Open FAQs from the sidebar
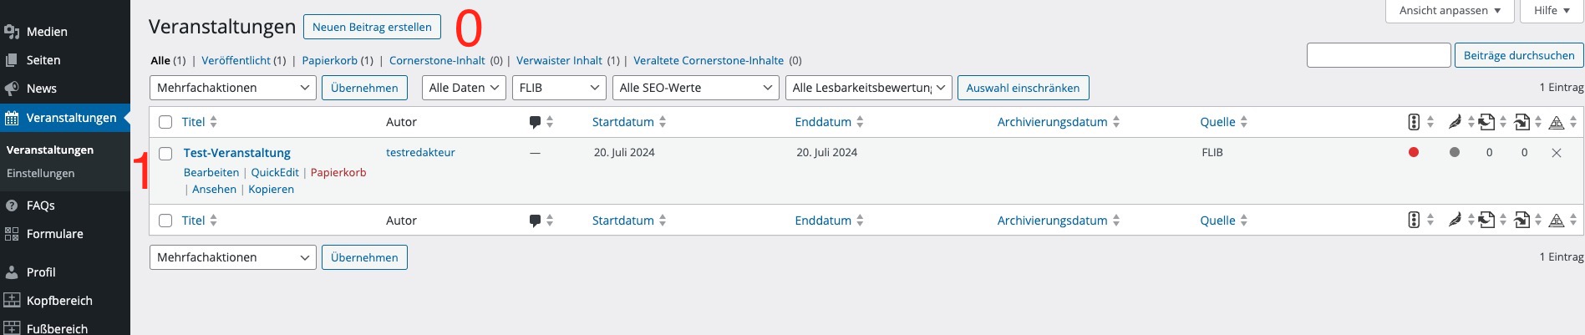 click(x=40, y=206)
